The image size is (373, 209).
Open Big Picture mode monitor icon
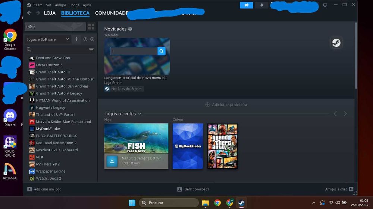(x=325, y=5)
